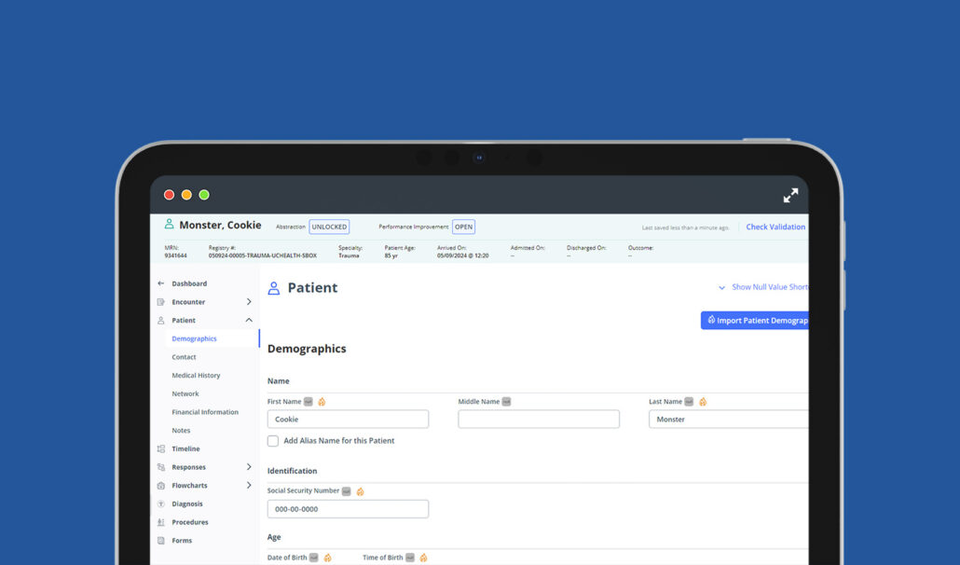Click the Check Validation link
The width and height of the screenshot is (960, 565).
[x=775, y=227]
